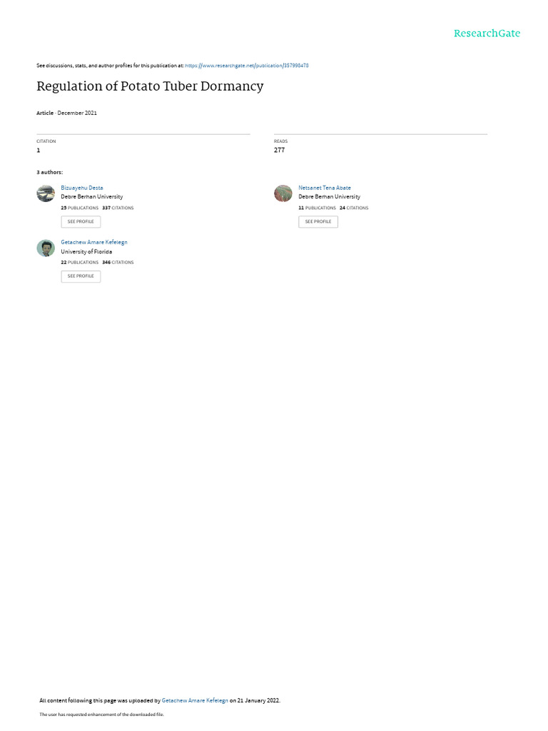This screenshot has width=548, height=731.
Task: Click the title Regulation of Potato Tuber Dormancy
Action: coord(150,86)
